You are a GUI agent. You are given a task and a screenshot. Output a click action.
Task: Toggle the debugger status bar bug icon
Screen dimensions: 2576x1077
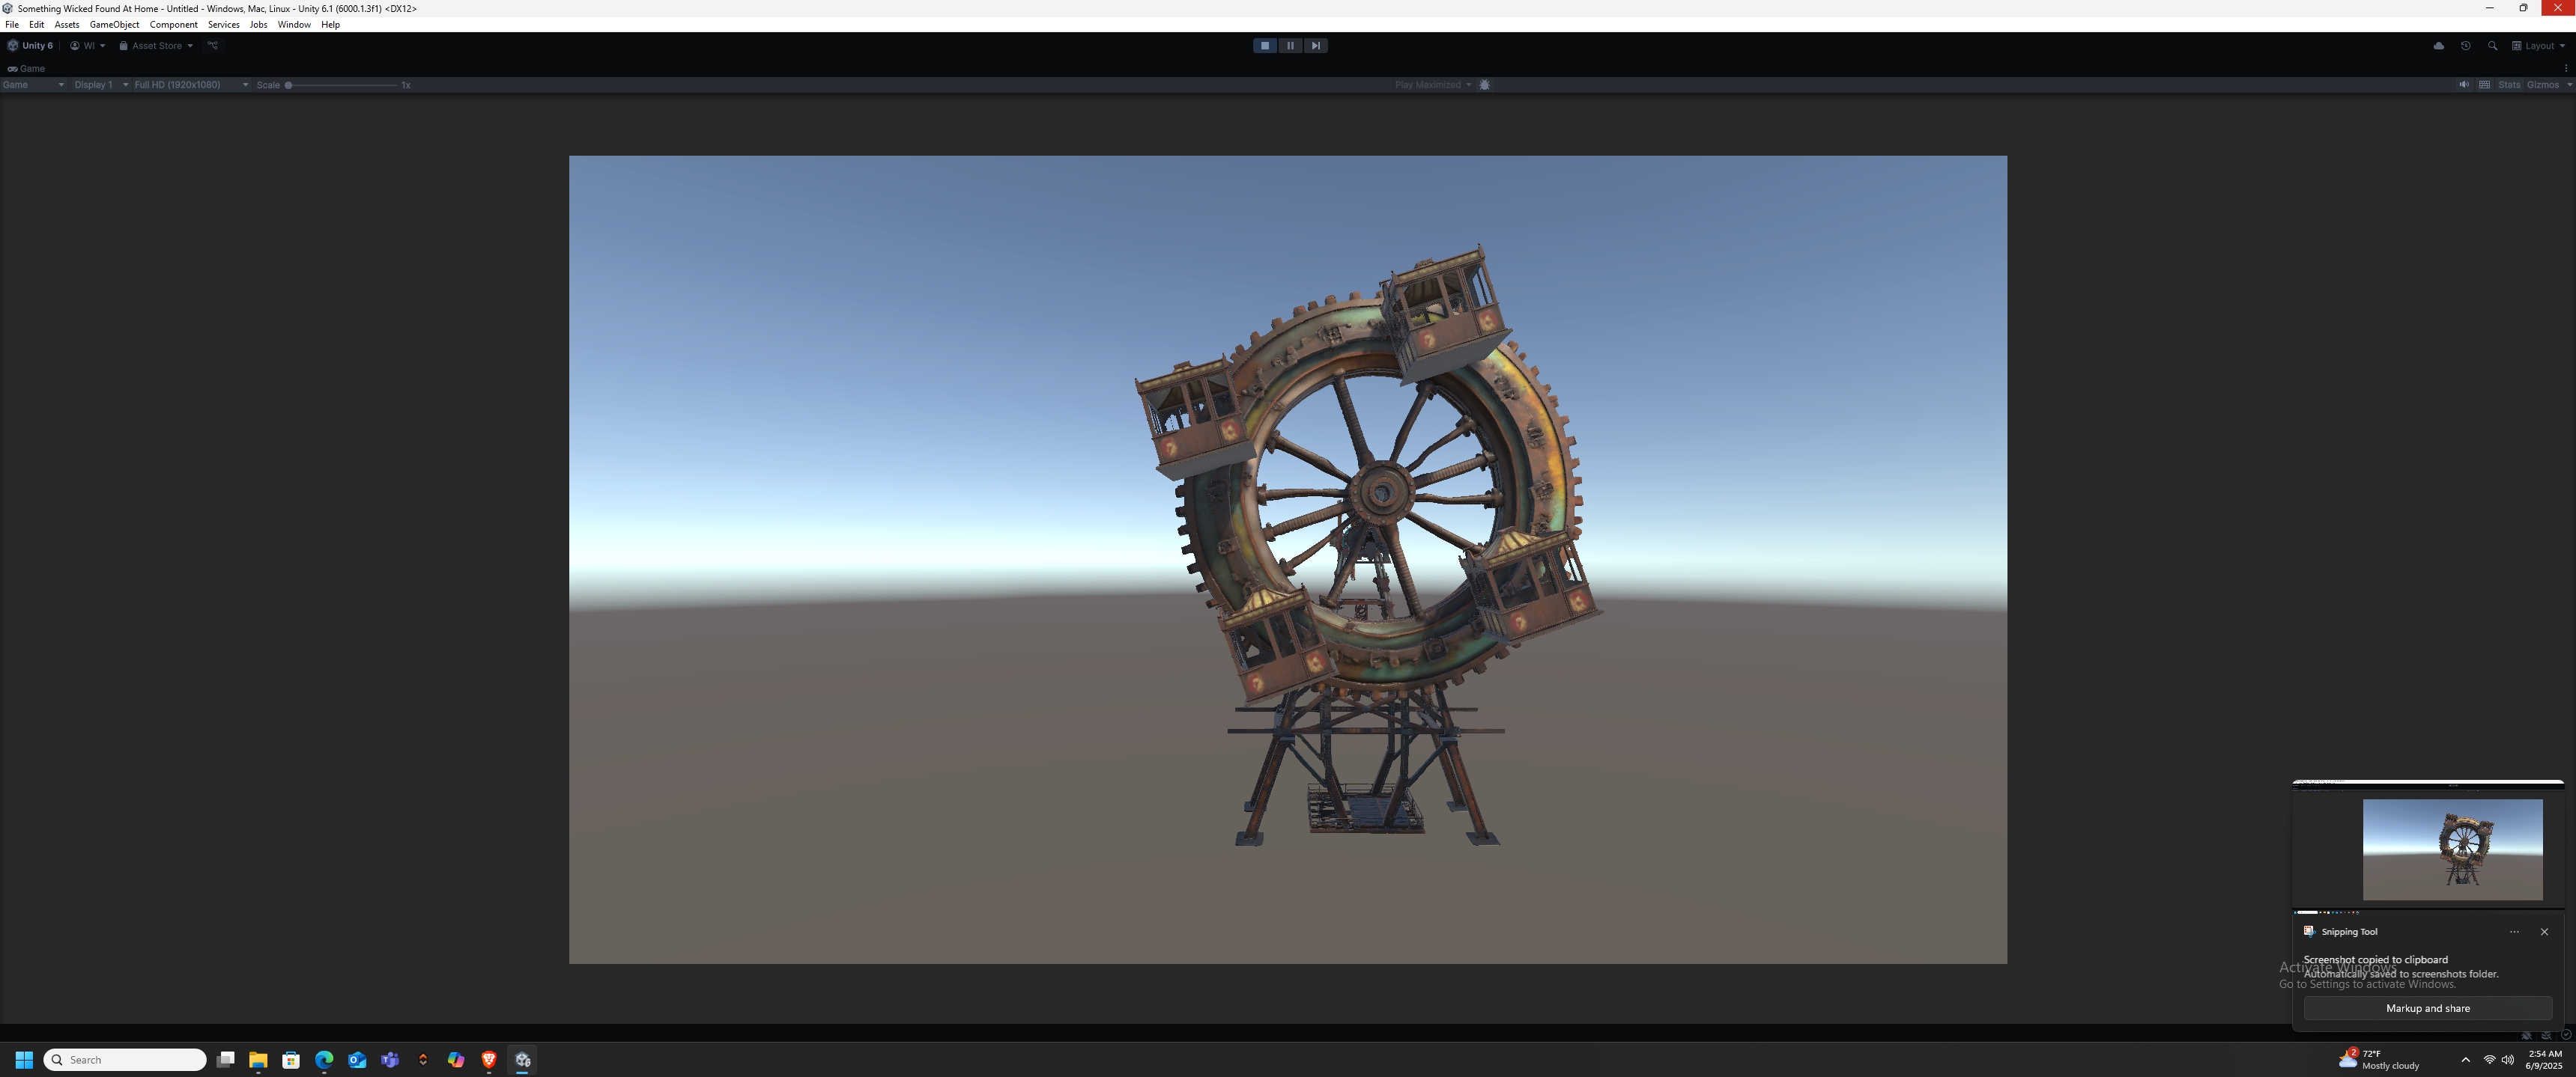tap(2526, 1035)
